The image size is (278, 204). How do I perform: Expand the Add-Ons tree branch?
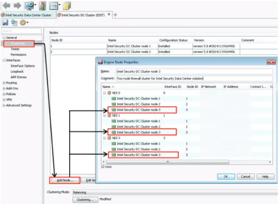coord(4,88)
